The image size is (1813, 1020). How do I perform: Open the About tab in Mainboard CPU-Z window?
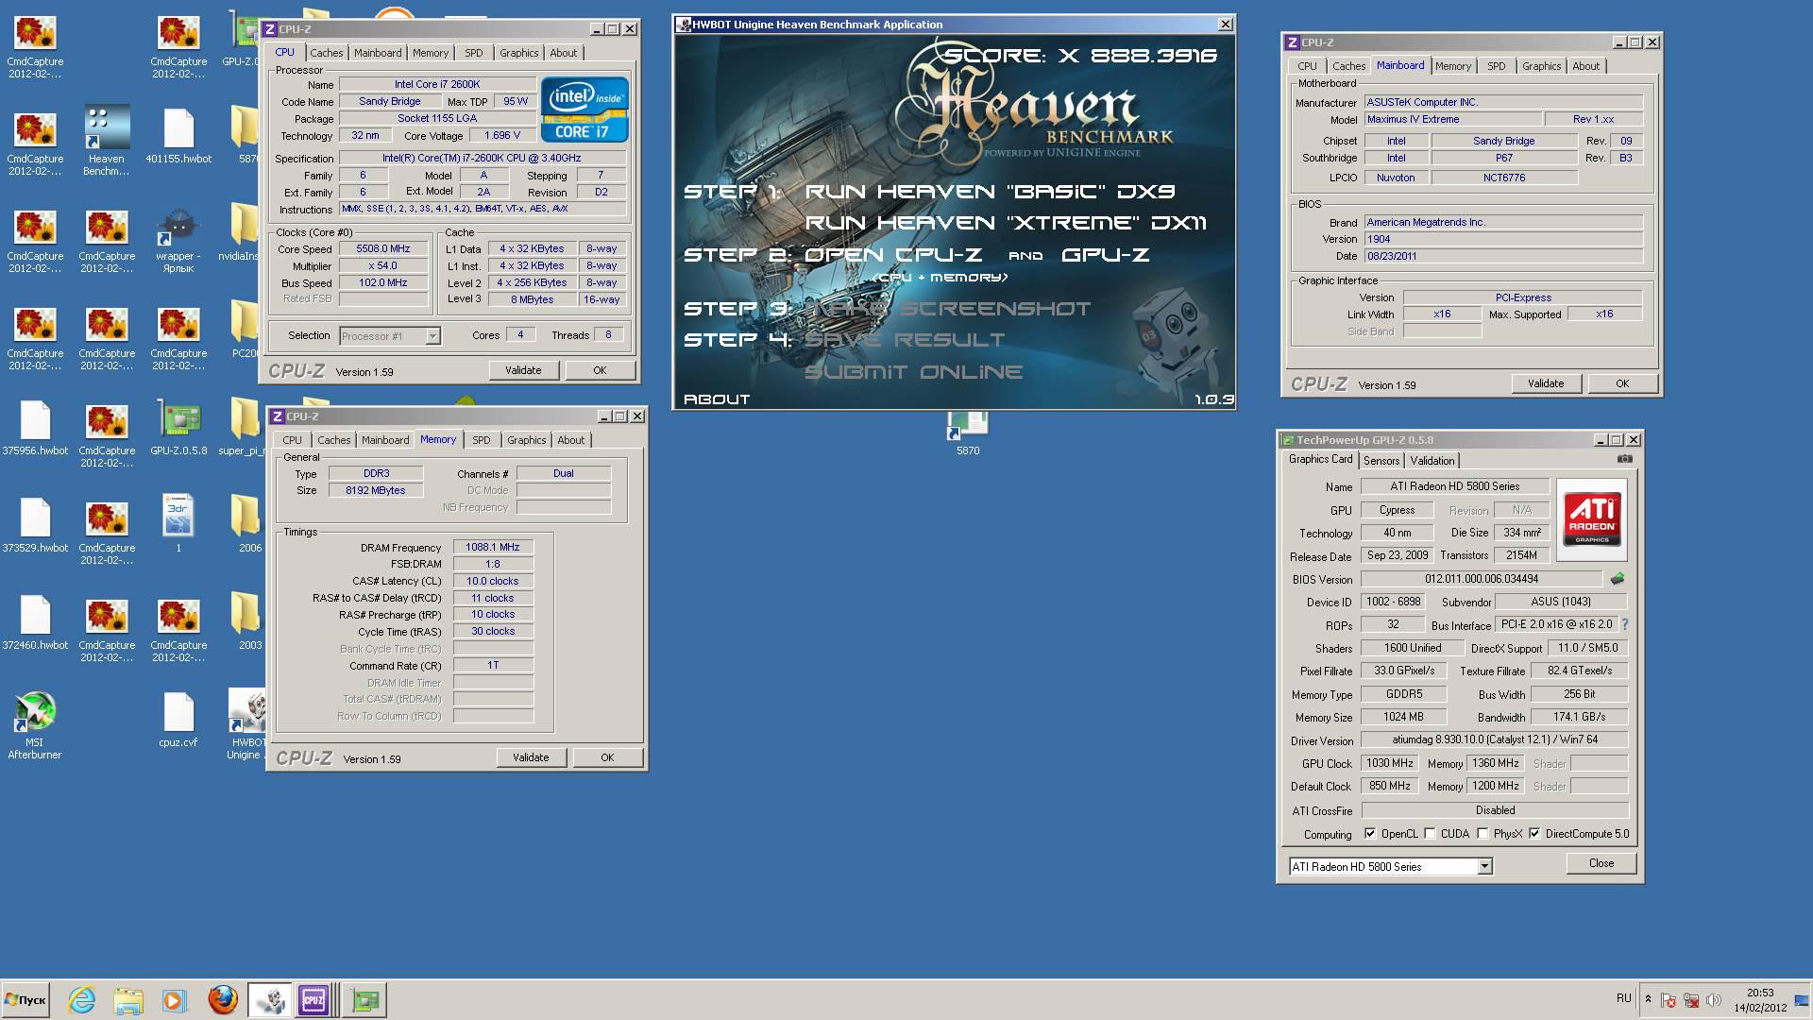pos(1586,66)
